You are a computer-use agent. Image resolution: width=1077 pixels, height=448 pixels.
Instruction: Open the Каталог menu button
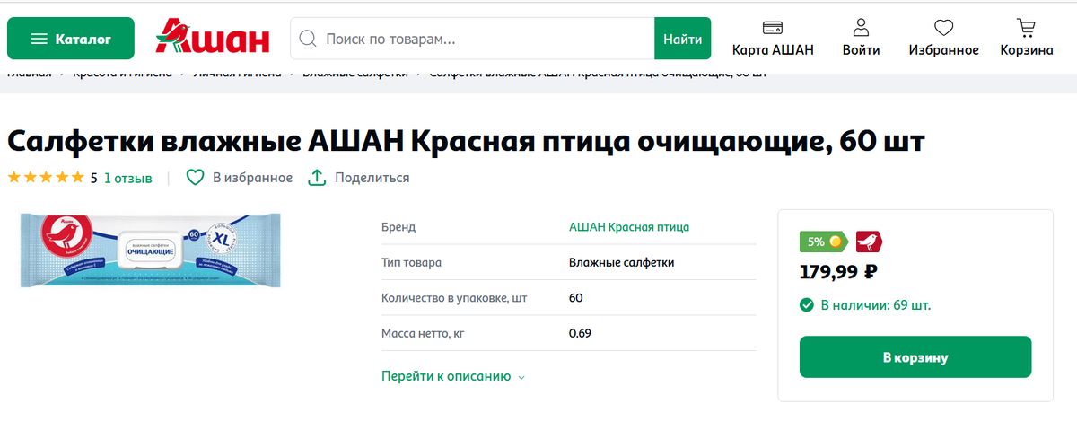tap(71, 39)
